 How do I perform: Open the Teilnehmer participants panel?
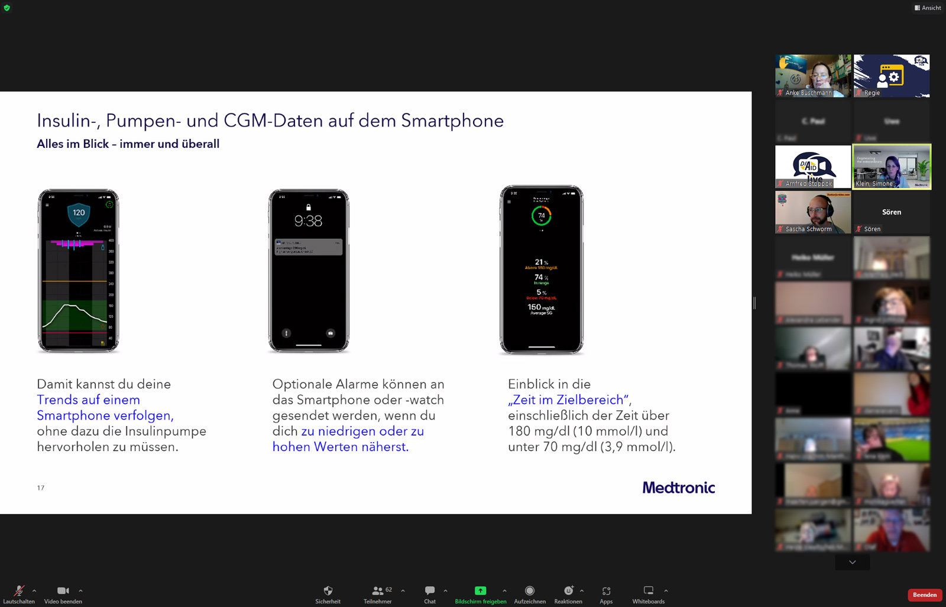click(378, 594)
